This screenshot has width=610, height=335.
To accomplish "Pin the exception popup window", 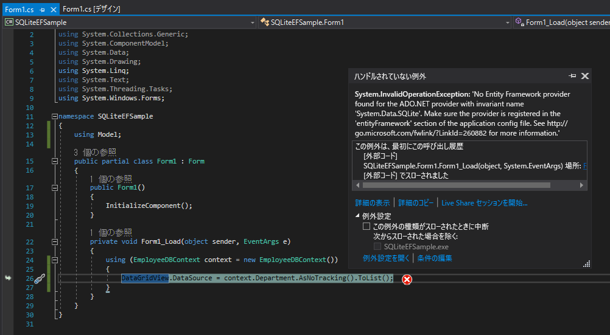I will [x=572, y=76].
